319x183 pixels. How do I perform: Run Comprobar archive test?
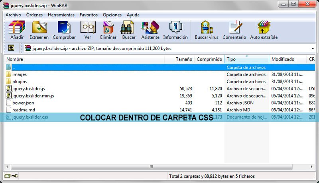64,30
